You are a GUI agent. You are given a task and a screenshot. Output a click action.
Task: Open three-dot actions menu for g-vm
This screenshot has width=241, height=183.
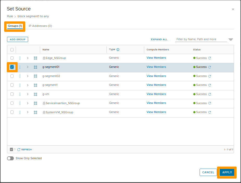(x=20, y=94)
